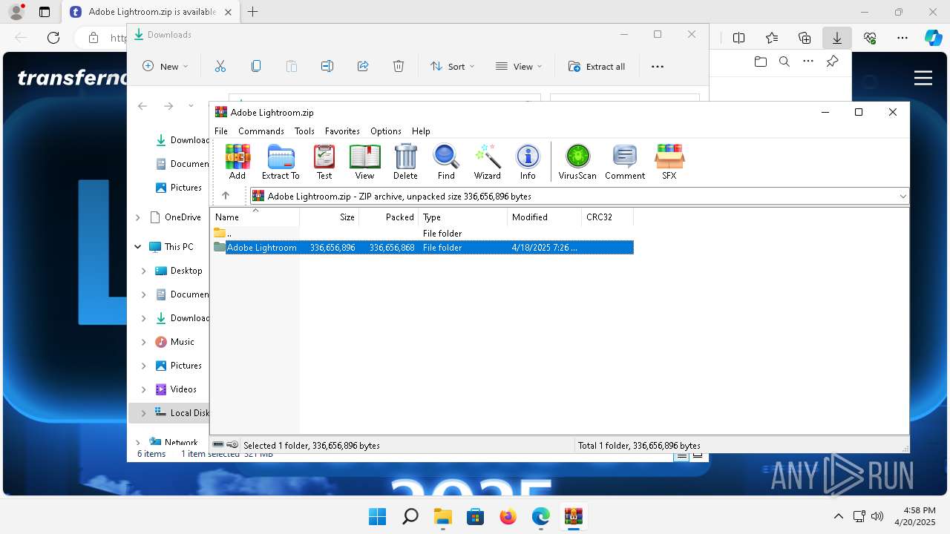Click Extract all in Explorer toolbar
The width and height of the screenshot is (950, 534).
597,67
